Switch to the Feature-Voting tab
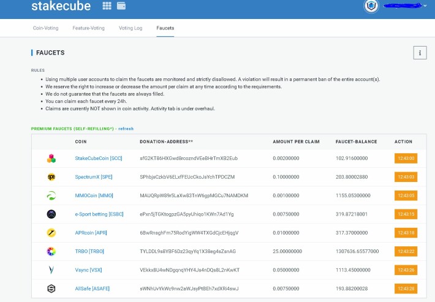This screenshot has width=435, height=302. 88,28
